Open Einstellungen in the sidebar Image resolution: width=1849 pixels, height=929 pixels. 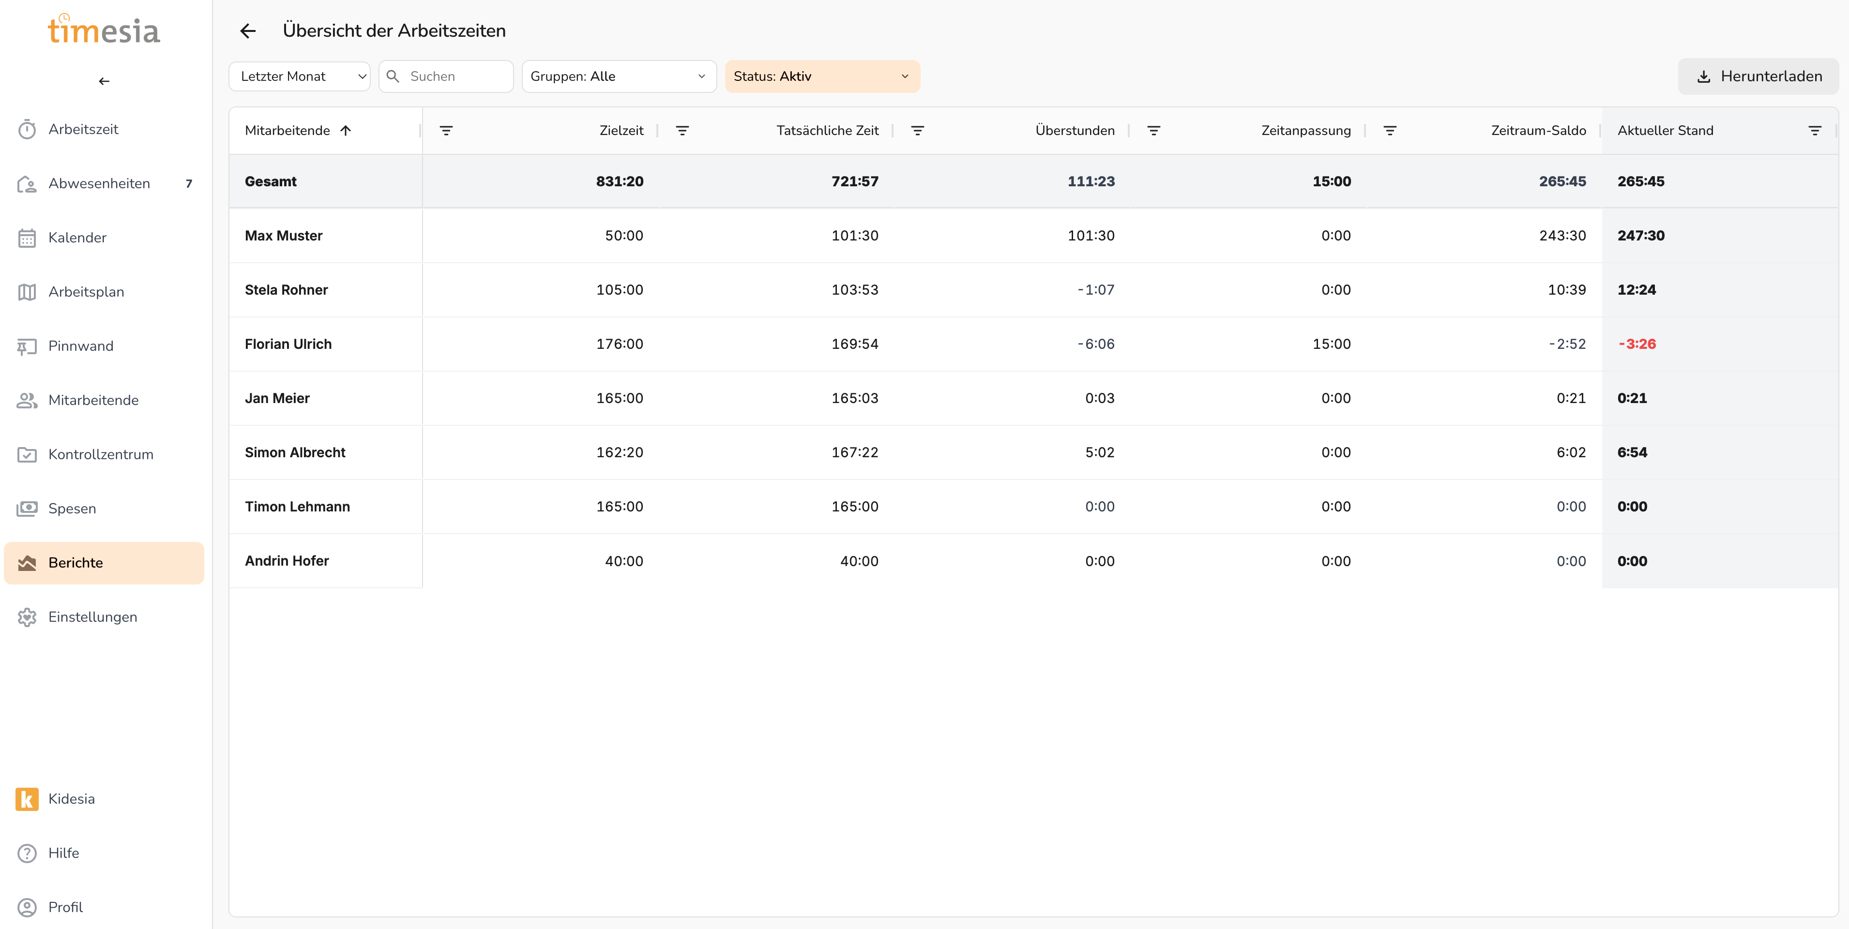[92, 617]
